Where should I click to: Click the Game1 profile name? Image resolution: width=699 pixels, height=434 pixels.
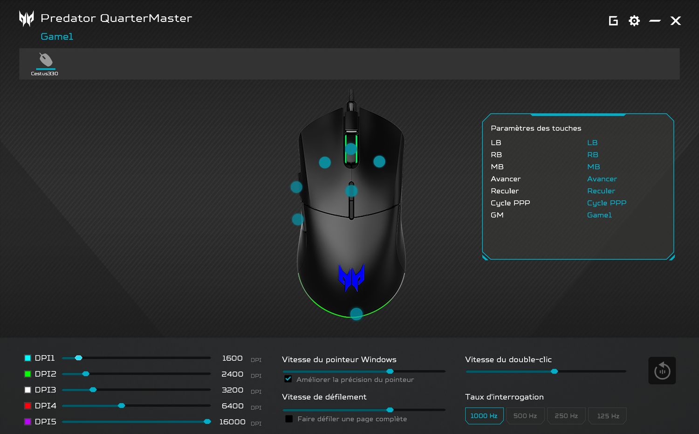57,36
